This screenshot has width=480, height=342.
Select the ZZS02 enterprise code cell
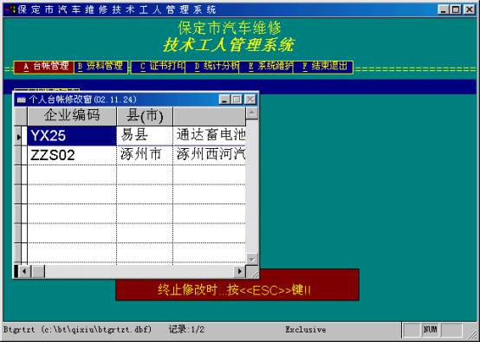(x=72, y=155)
